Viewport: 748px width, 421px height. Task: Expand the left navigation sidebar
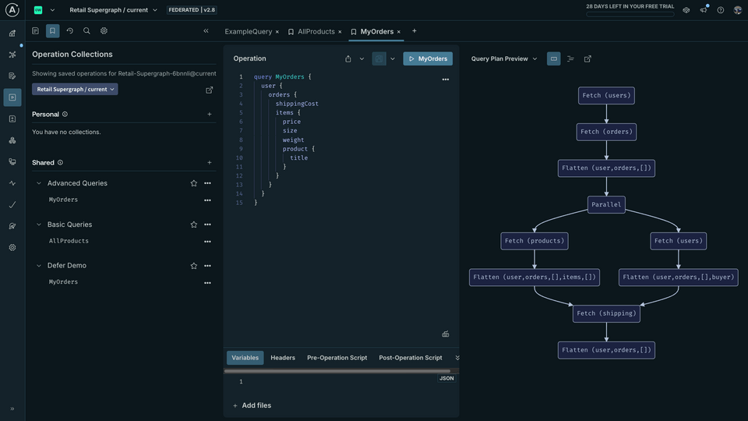12,409
